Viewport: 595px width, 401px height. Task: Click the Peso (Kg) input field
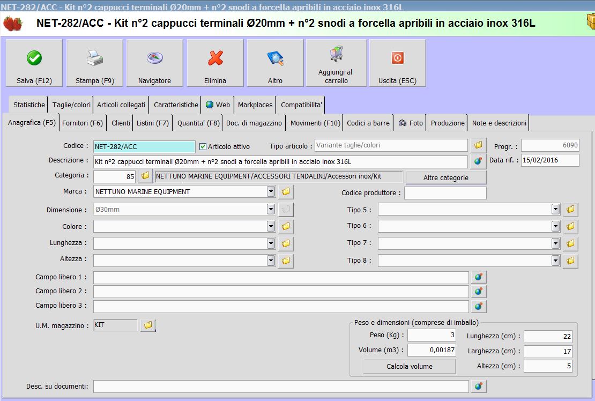432,335
